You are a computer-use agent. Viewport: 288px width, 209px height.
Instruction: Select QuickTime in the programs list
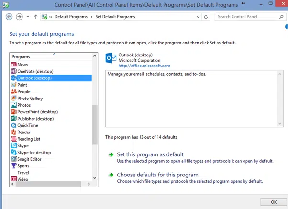(28, 125)
